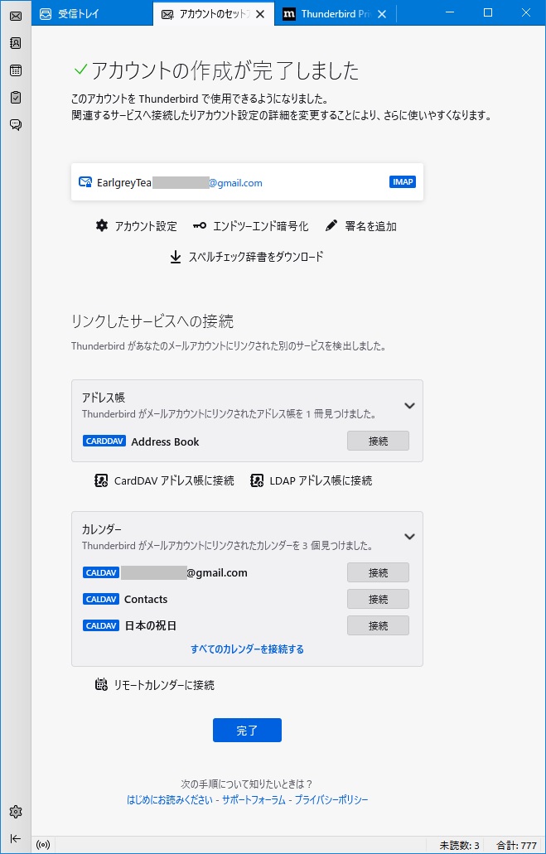
Task: Open the Chat space in sidebar
Action: click(x=16, y=125)
